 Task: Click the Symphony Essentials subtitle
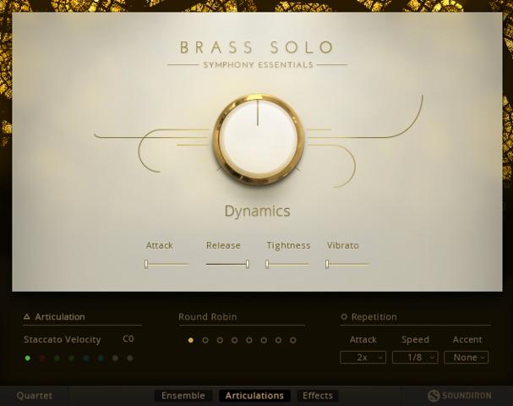[x=258, y=65]
